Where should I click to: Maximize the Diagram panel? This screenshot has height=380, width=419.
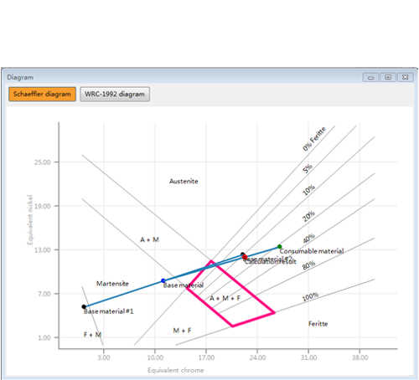click(x=388, y=77)
